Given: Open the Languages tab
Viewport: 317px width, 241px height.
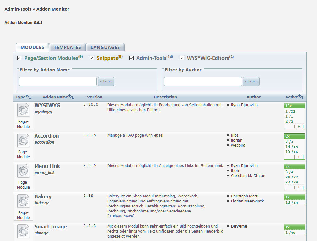Looking at the screenshot, I should click(105, 47).
